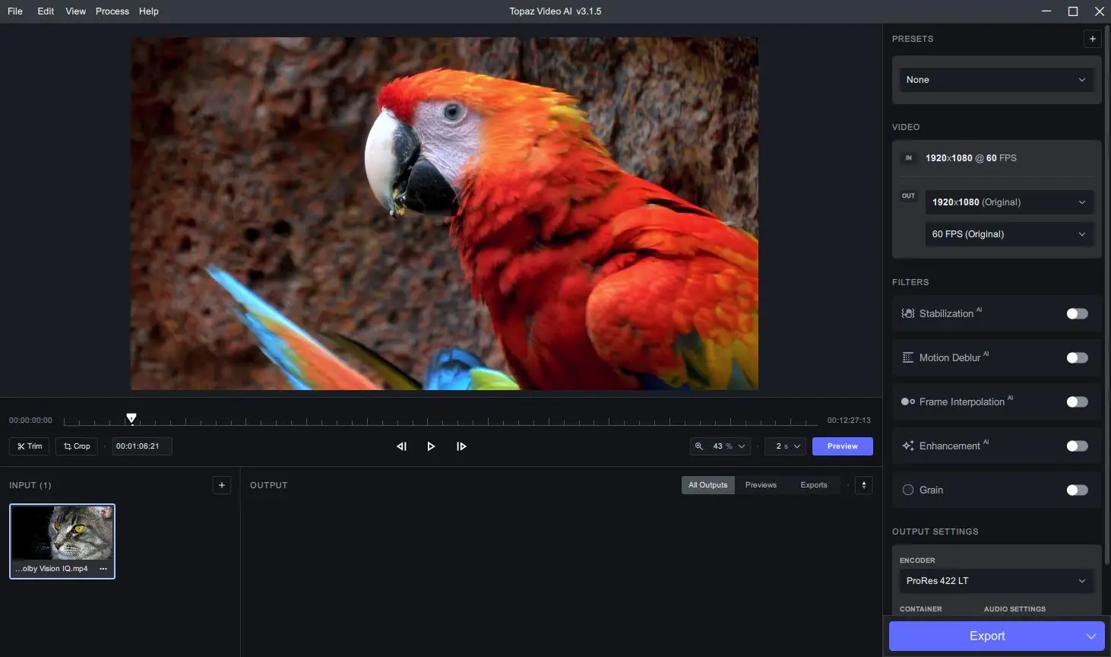Open the 2 s preview duration dropdown

pyautogui.click(x=786, y=446)
